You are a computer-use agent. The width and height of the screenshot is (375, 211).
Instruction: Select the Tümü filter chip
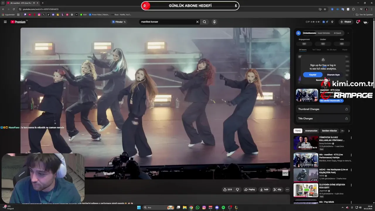(x=298, y=131)
